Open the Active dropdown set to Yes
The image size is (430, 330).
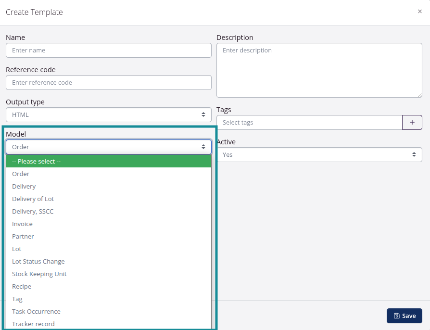pyautogui.click(x=319, y=154)
